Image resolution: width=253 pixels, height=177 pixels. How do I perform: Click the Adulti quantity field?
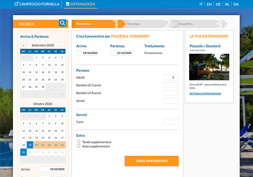coord(171,77)
